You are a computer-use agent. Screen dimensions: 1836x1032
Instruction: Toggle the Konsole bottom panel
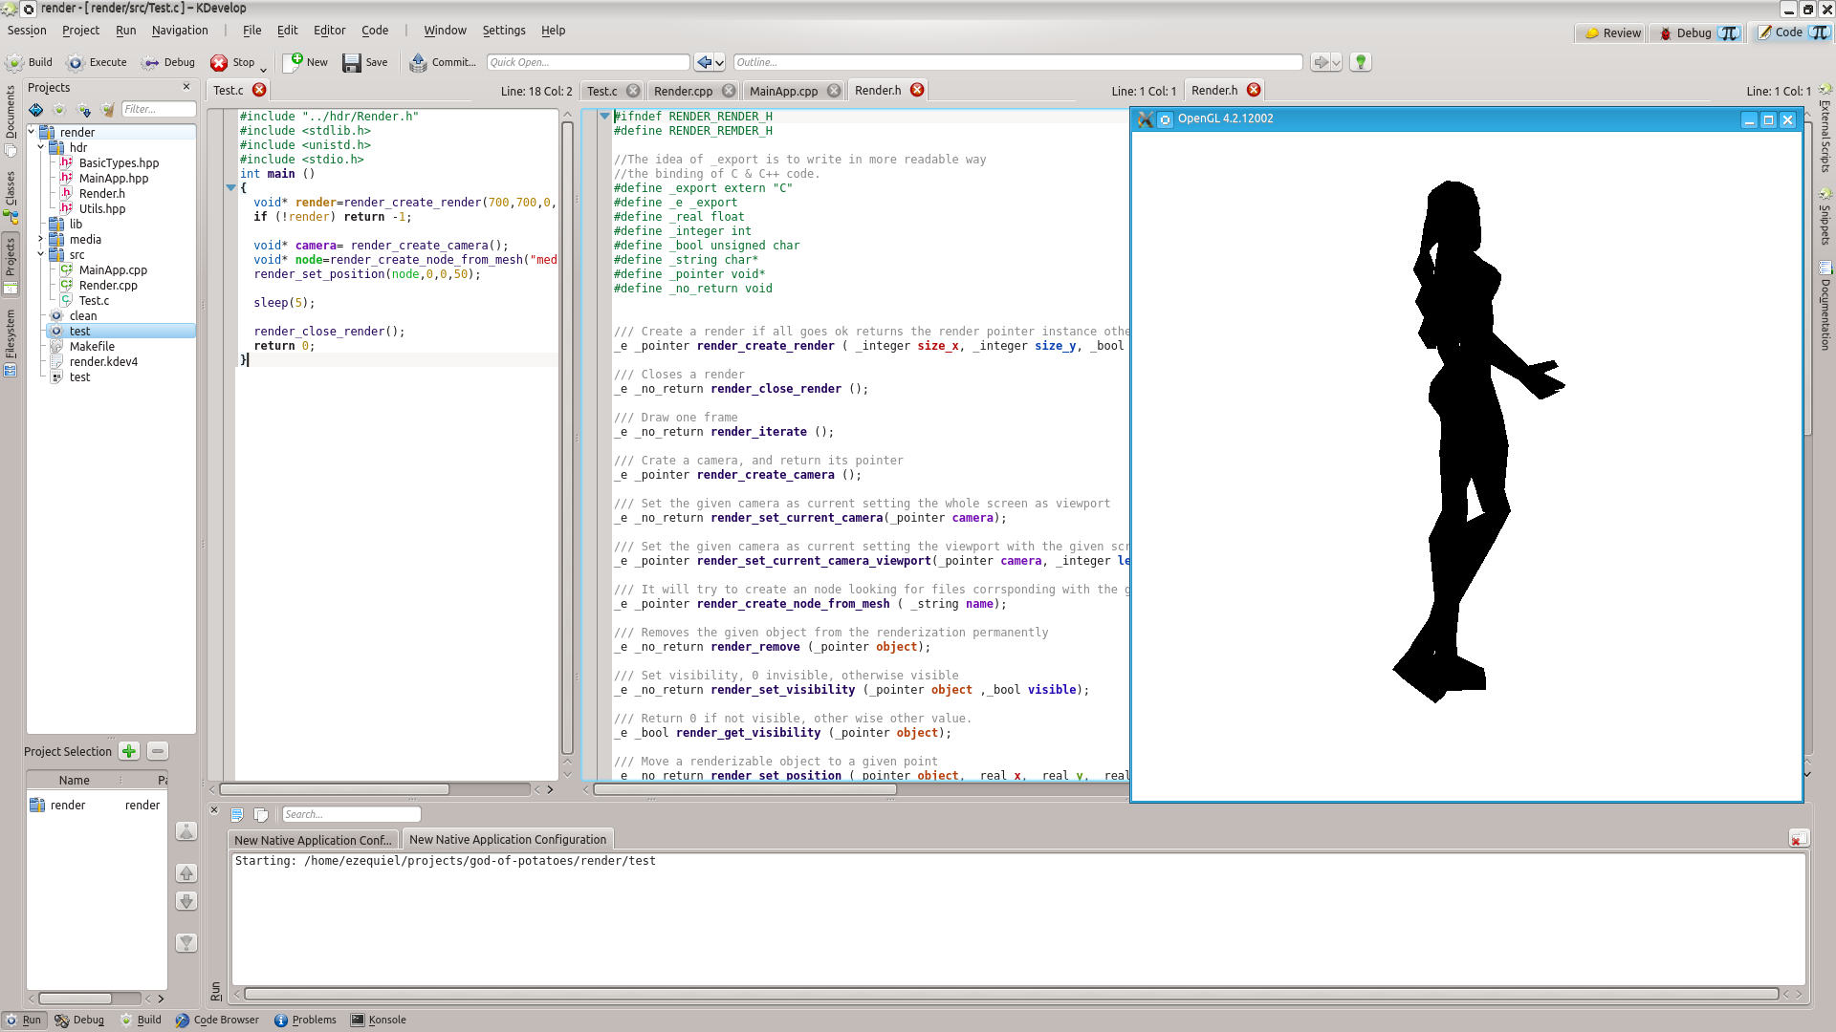click(379, 1020)
